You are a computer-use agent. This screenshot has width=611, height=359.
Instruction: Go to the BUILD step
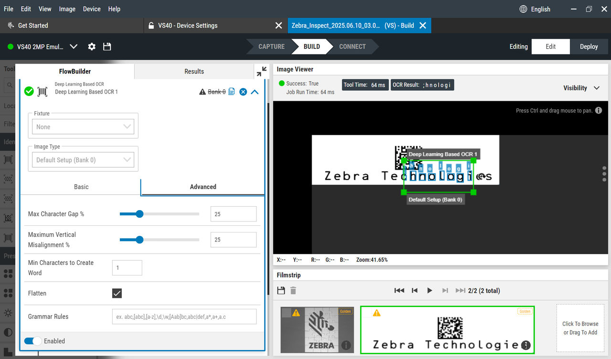tap(312, 46)
